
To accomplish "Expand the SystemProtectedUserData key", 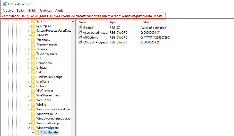I will [x=29, y=31].
